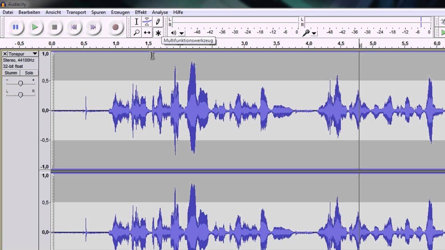This screenshot has height=250, width=445.
Task: Click the track pan L/R slider
Action: tap(21, 94)
